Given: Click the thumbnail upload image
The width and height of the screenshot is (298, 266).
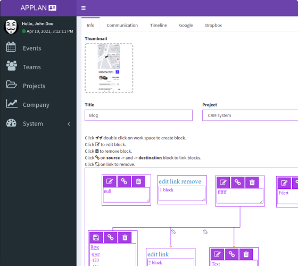Looking at the screenshot, I should (x=109, y=68).
